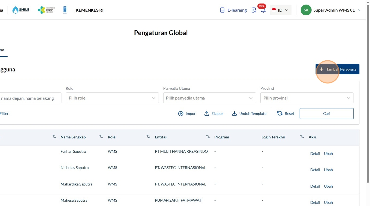Open Detail for Mahardika Saputra
This screenshot has width=370, height=206.
point(315,186)
